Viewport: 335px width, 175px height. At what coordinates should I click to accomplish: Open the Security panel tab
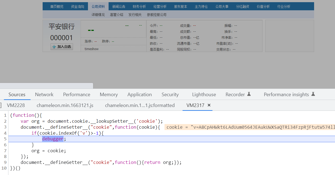(x=170, y=95)
